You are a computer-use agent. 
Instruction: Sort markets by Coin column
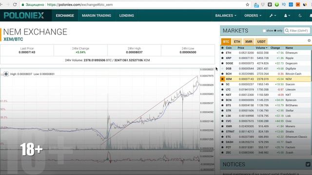pos(229,48)
